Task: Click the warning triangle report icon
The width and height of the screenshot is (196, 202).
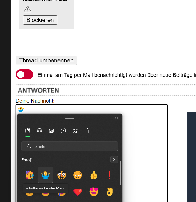Action: [28, 9]
